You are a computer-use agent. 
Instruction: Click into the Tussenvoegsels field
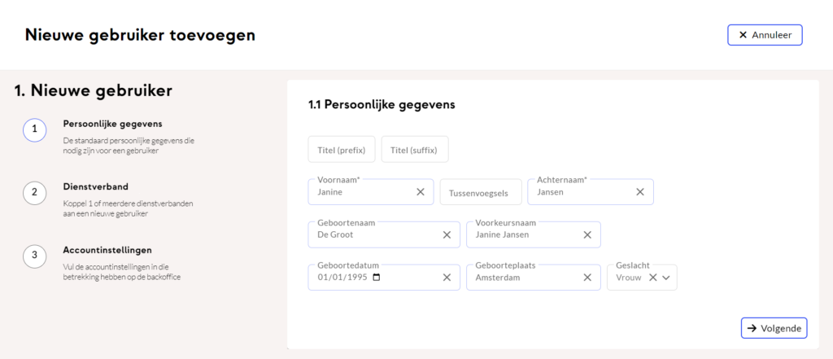click(x=480, y=193)
